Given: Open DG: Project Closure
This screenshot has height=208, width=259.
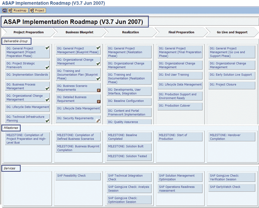Looking at the screenshot, I should point(232,86).
